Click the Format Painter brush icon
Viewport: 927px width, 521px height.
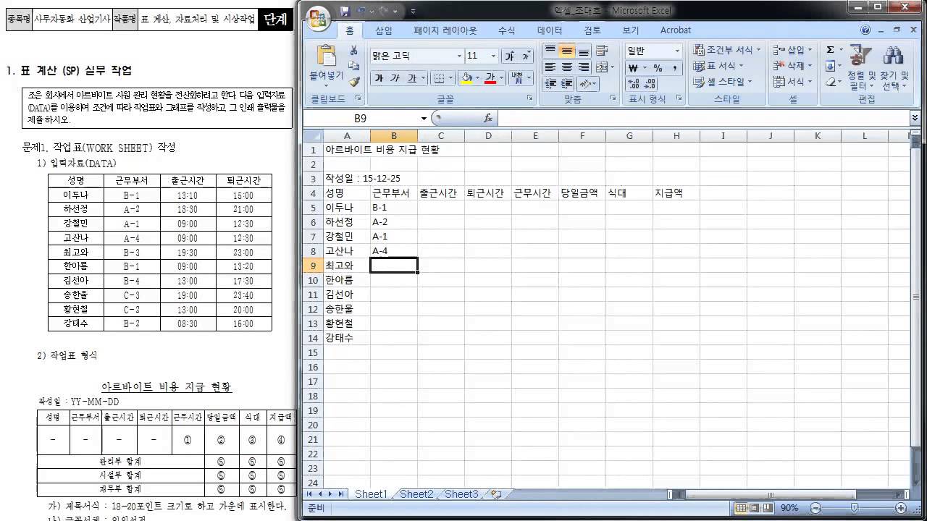pyautogui.click(x=354, y=82)
